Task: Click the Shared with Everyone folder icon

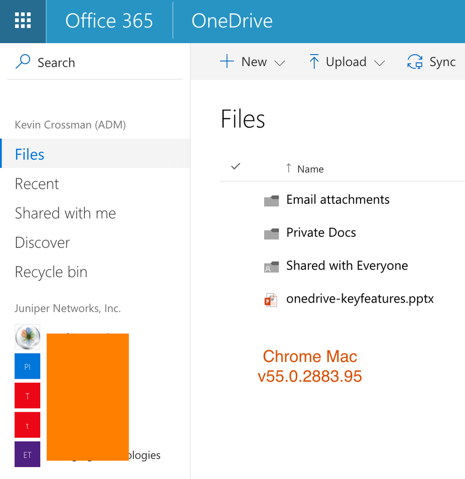Action: (271, 267)
